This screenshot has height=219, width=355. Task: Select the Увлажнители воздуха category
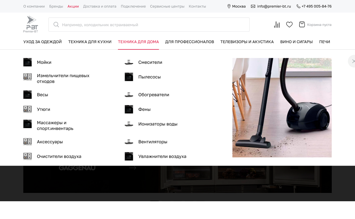[162, 156]
